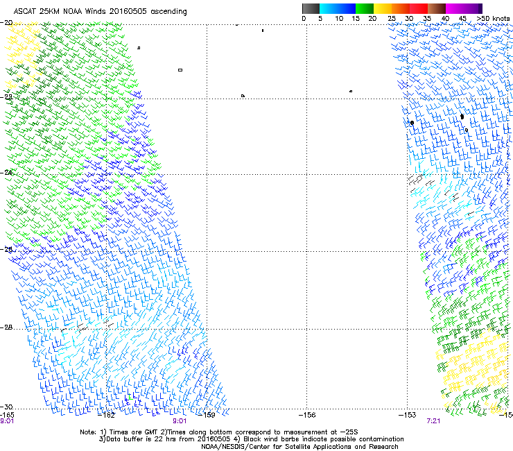Image resolution: width=513 pixels, height=451 pixels.
Task: Click the '-165' longitude axis label
Action: tap(7, 415)
